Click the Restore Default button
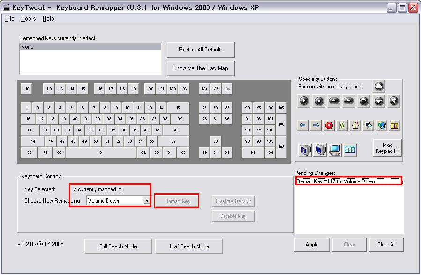 [x=233, y=201]
